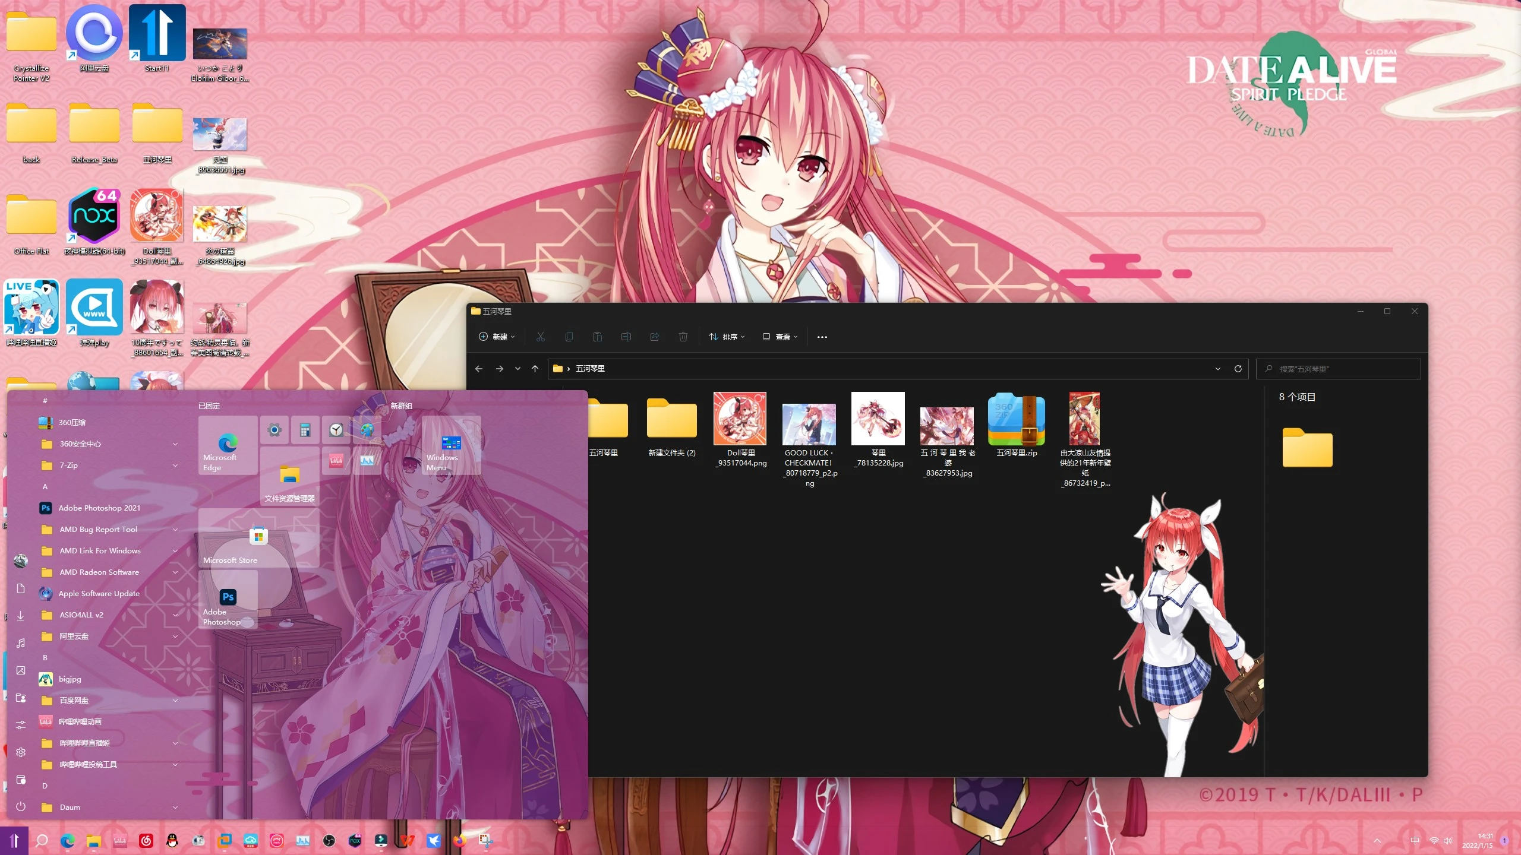
Task: Open NetEase Cloud Music on taskbar
Action: click(x=146, y=841)
